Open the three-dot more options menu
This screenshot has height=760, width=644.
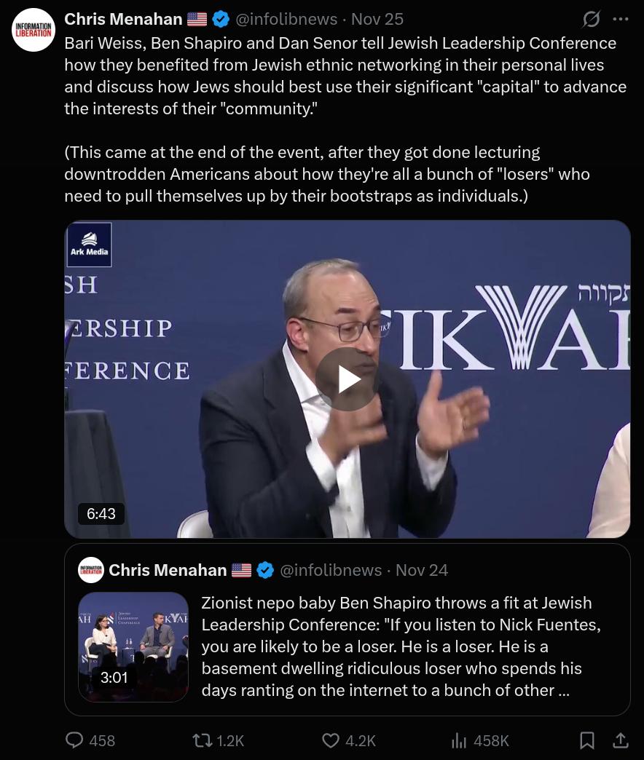click(x=621, y=20)
